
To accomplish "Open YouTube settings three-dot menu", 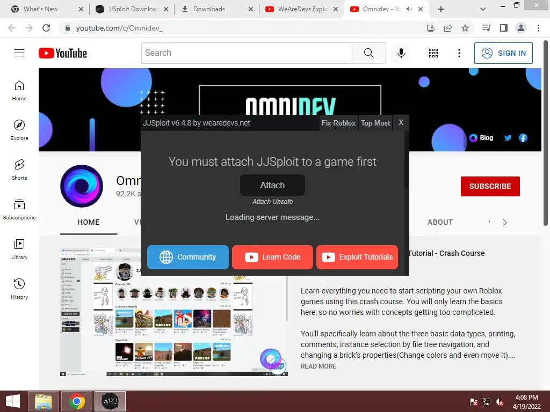I will (x=459, y=53).
